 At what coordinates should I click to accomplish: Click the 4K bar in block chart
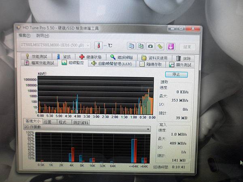click(x=71, y=155)
